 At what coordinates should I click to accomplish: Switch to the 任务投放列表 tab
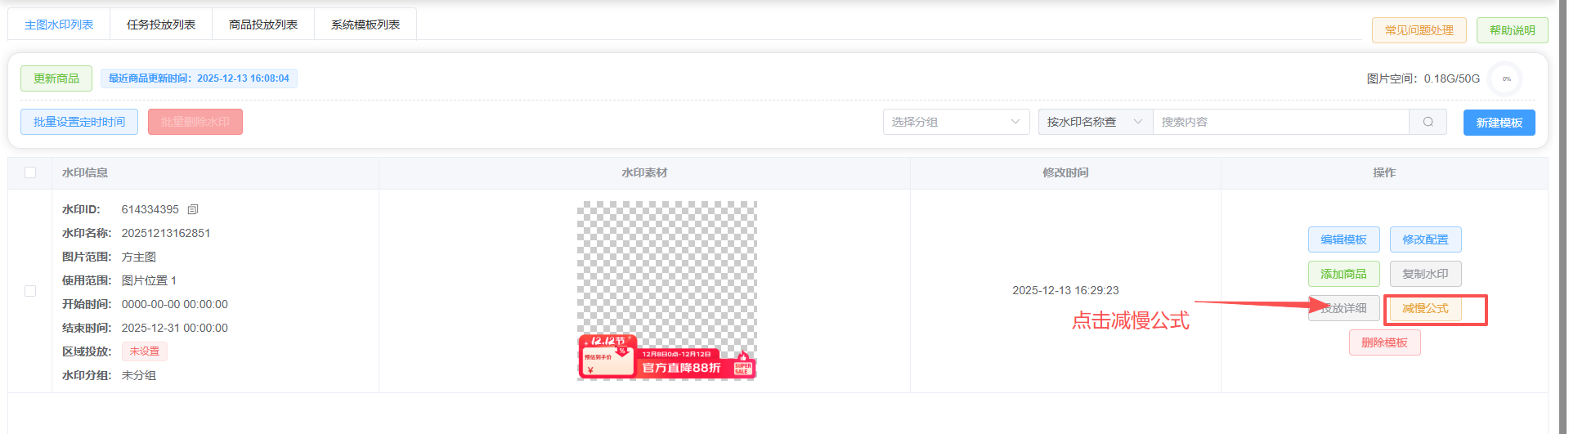(x=161, y=25)
